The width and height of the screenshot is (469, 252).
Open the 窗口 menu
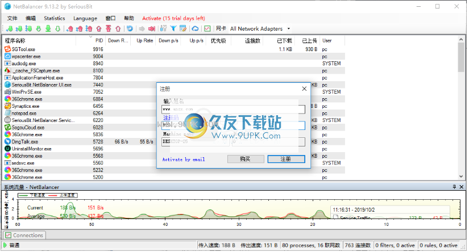[x=110, y=18]
